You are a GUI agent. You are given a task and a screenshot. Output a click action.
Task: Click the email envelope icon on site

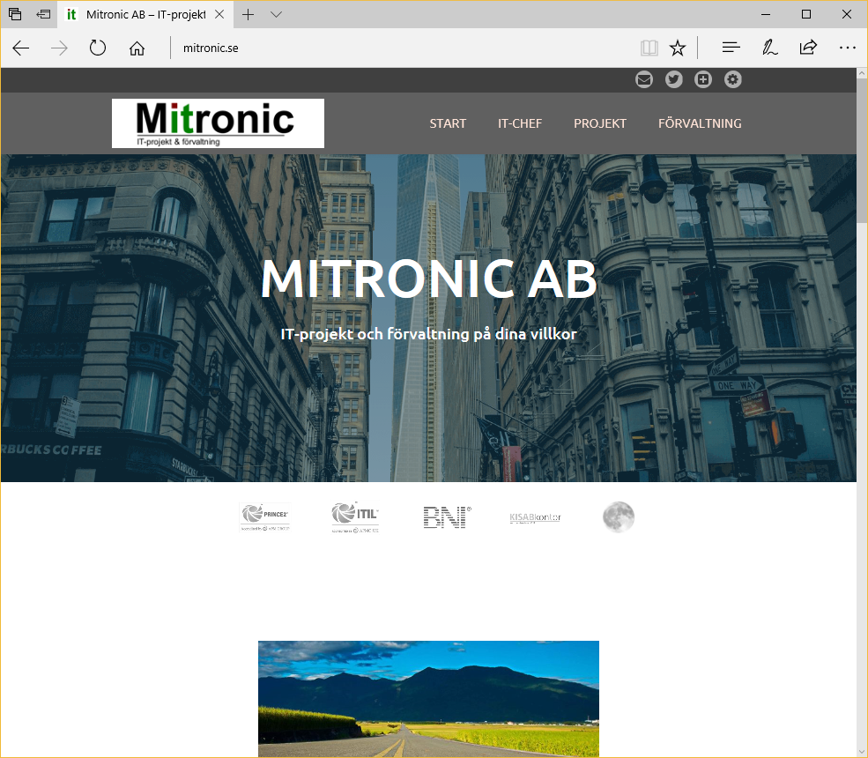tap(644, 79)
